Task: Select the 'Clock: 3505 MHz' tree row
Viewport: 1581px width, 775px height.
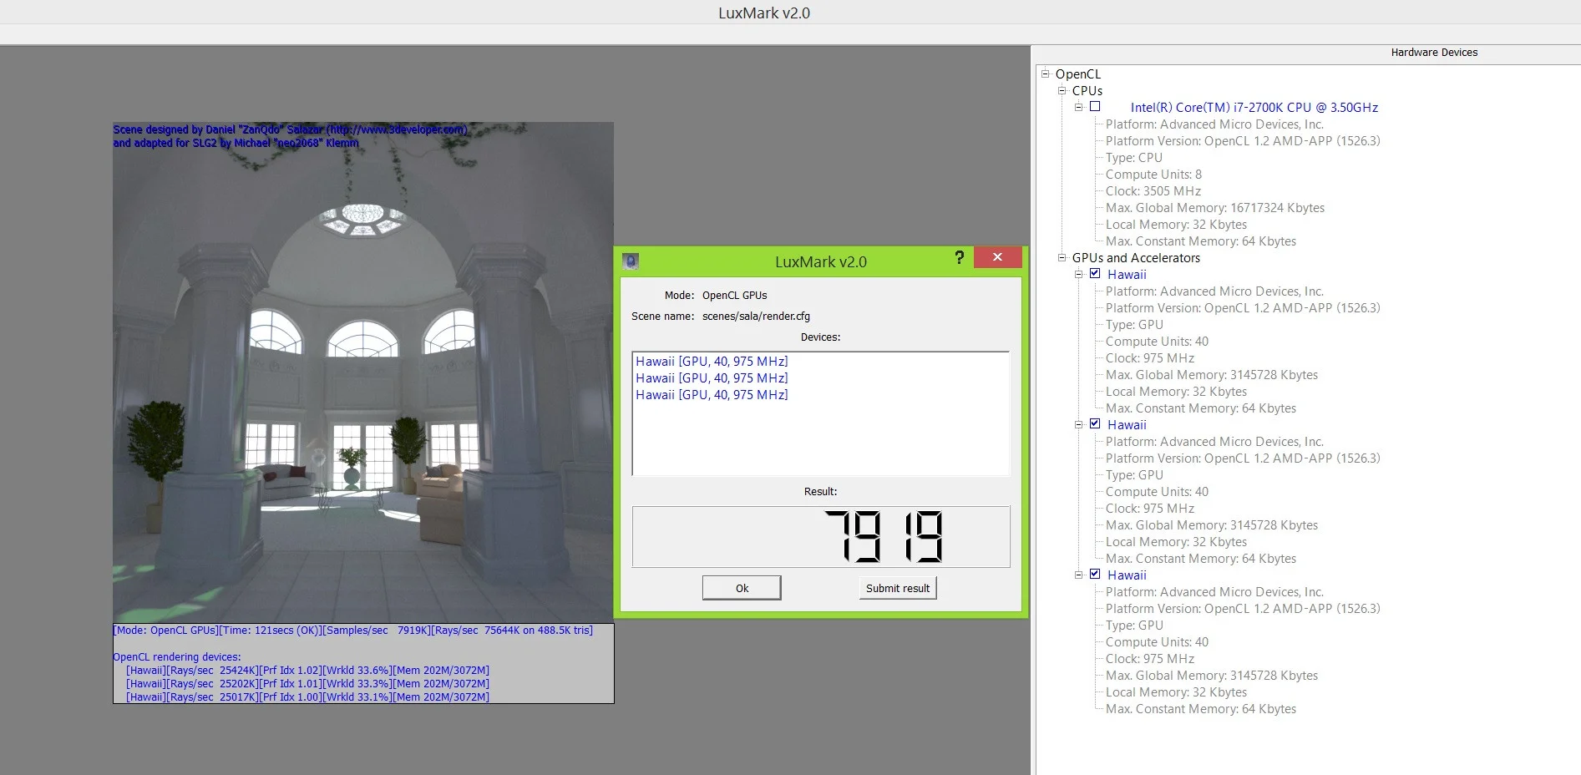Action: coord(1153,191)
